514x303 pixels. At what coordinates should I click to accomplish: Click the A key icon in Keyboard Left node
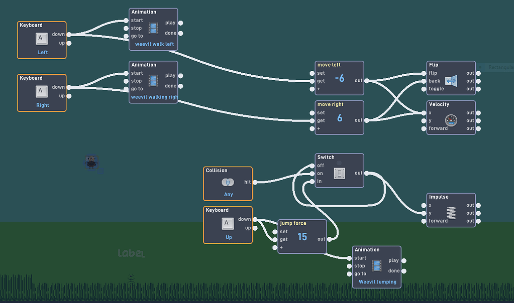tap(42, 39)
